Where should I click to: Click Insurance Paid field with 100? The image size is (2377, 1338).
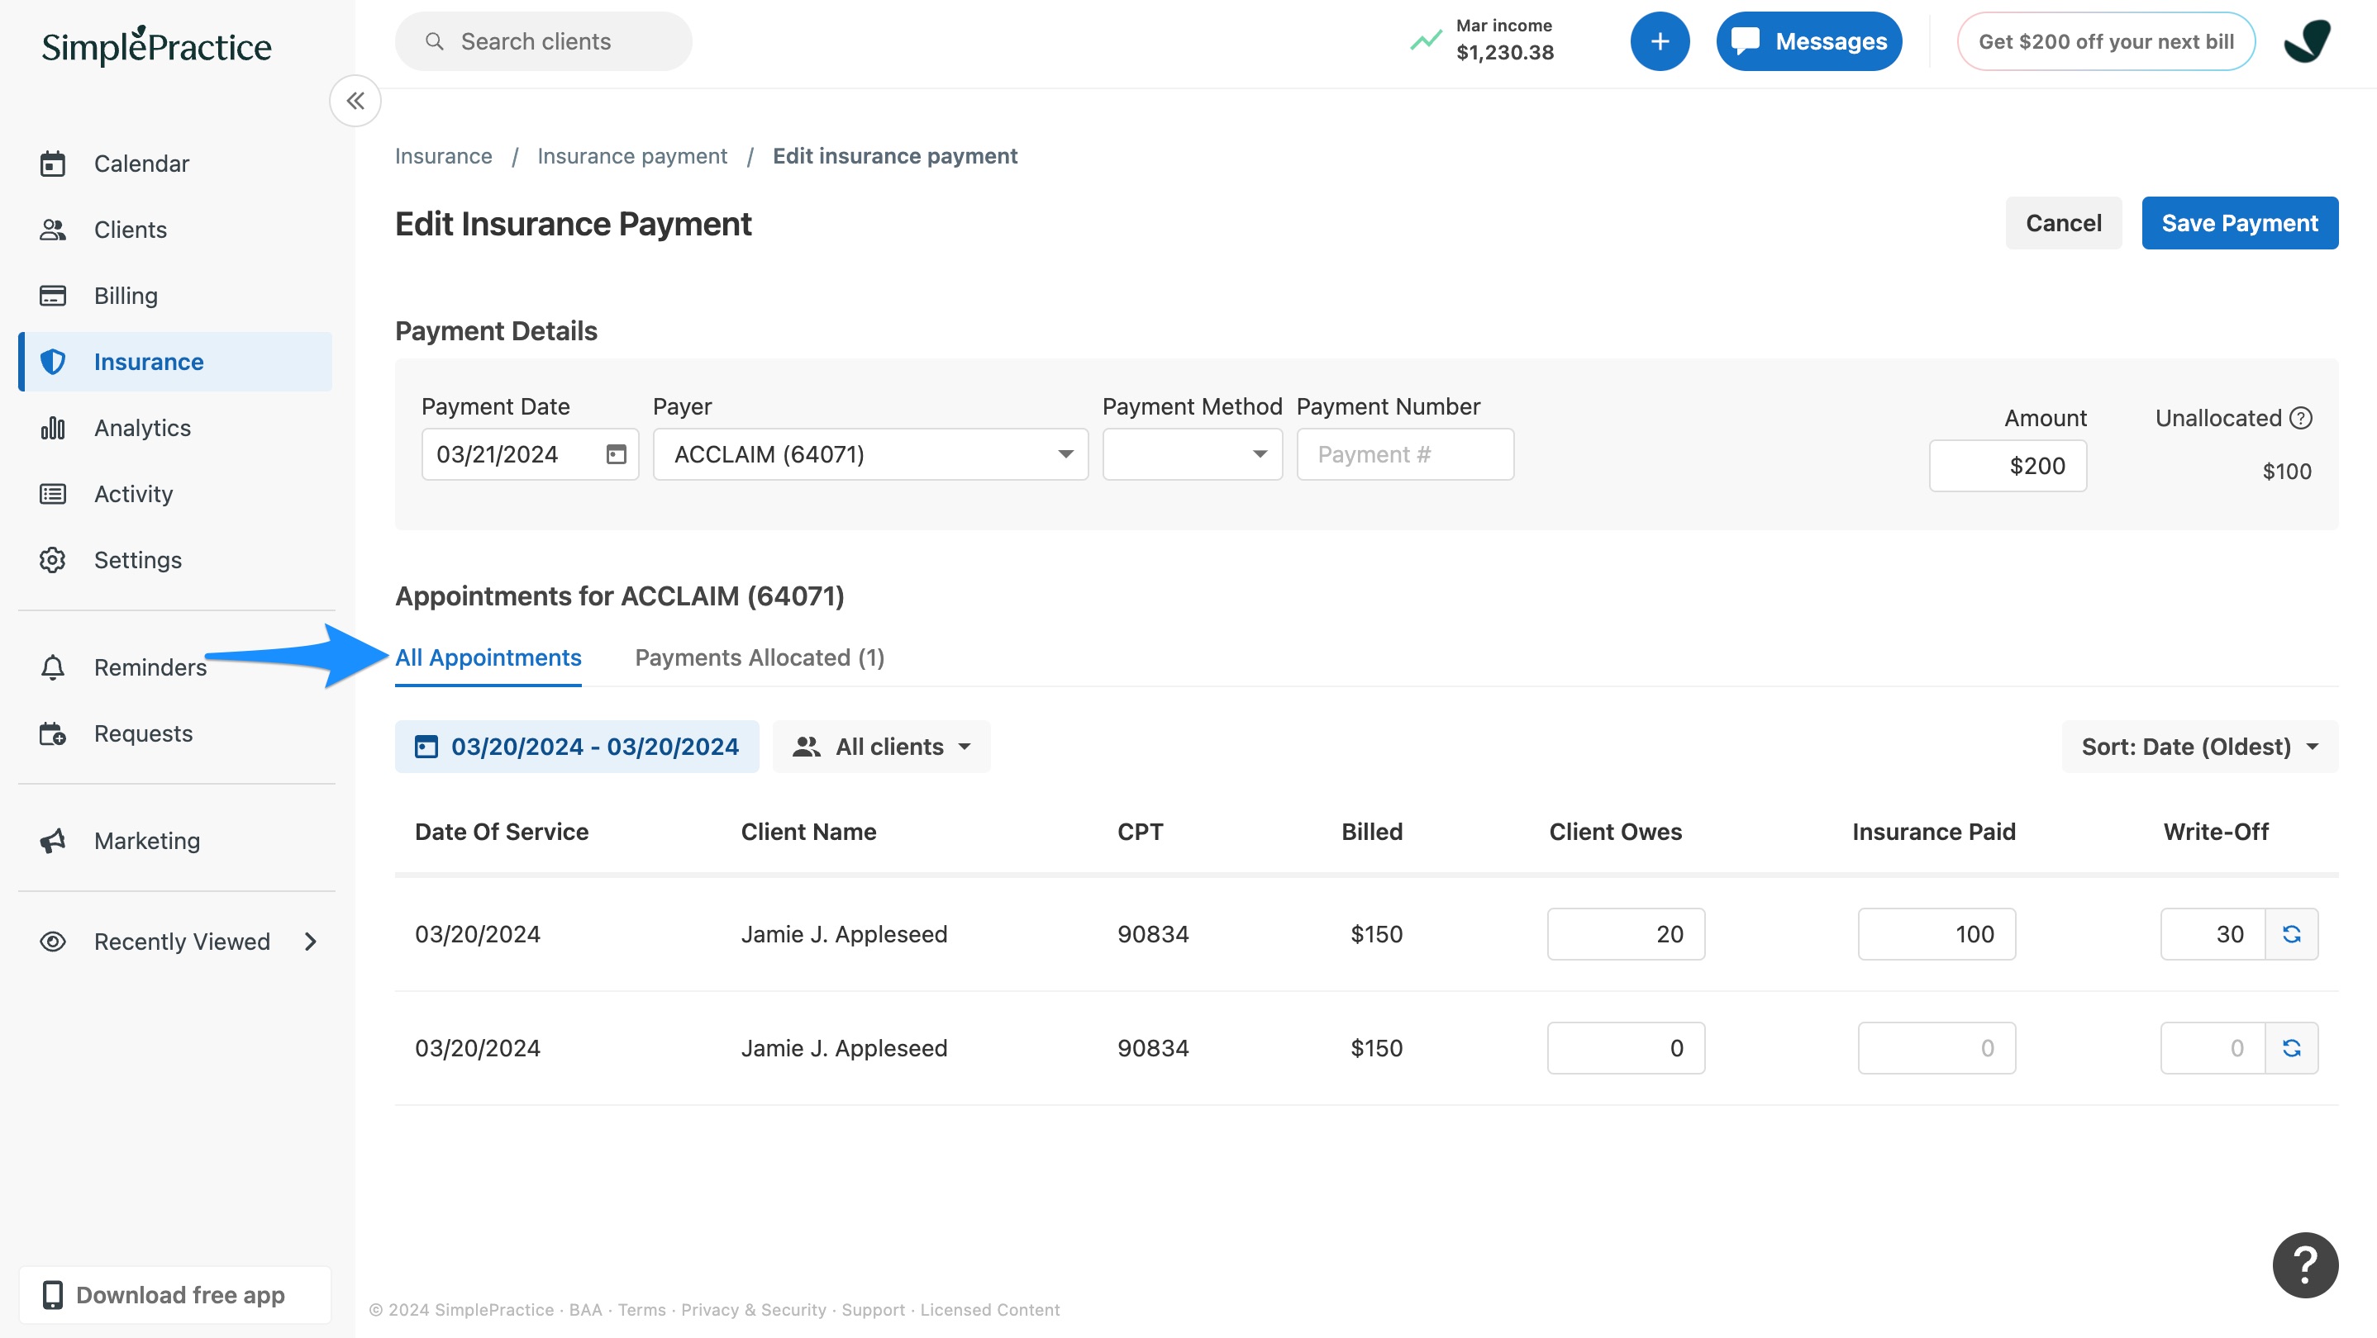click(1936, 934)
